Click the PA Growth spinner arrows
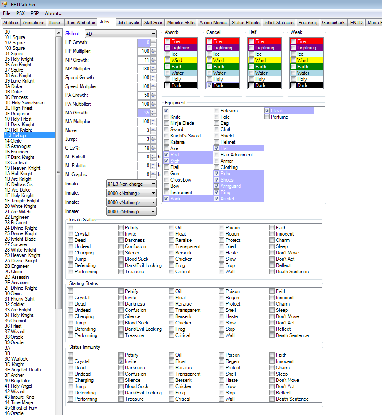Viewport: 382px width, 415px height. [153, 95]
